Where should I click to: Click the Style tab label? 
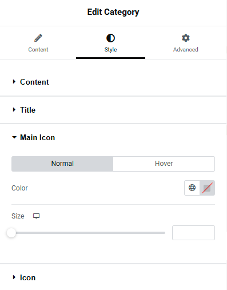click(110, 50)
